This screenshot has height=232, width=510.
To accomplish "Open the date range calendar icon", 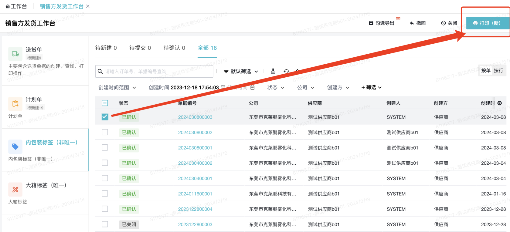I will [253, 87].
